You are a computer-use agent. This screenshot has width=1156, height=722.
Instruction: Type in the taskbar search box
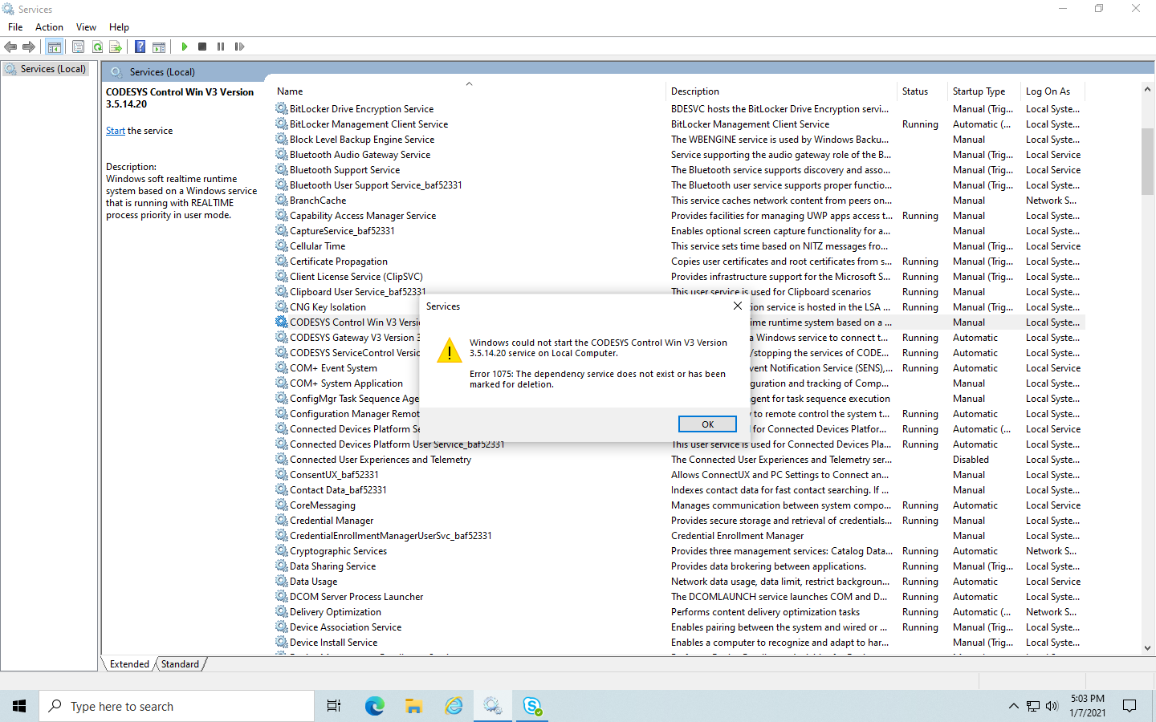tap(177, 706)
